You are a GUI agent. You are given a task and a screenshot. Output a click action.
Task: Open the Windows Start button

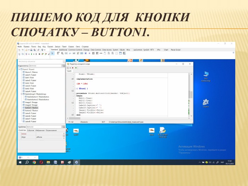20,162
